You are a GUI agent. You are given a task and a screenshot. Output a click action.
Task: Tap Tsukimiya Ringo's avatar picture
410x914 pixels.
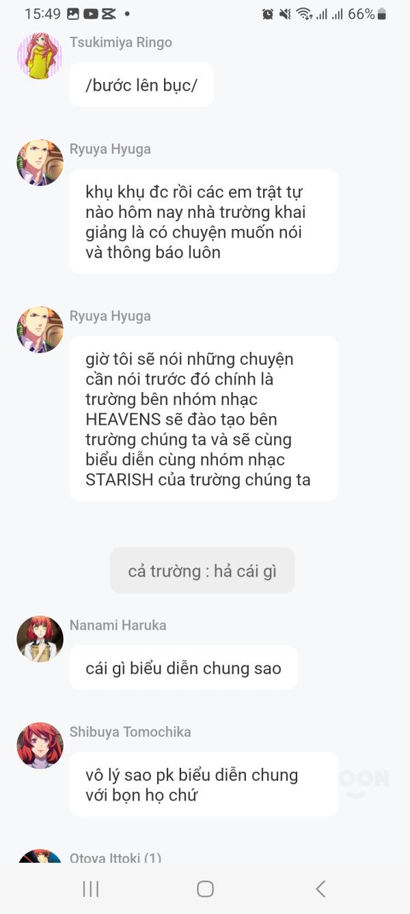coord(40,56)
